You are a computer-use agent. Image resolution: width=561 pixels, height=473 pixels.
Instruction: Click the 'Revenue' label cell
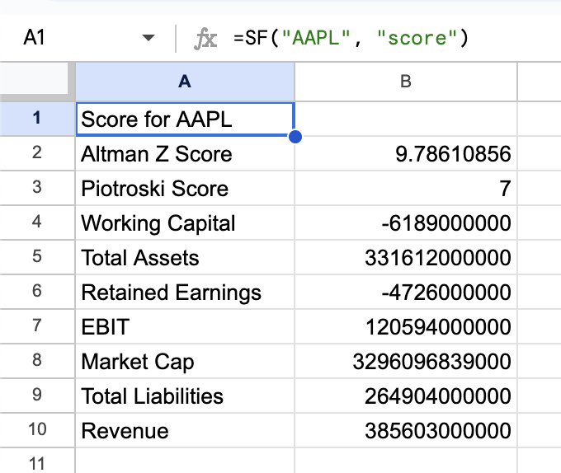[185, 431]
